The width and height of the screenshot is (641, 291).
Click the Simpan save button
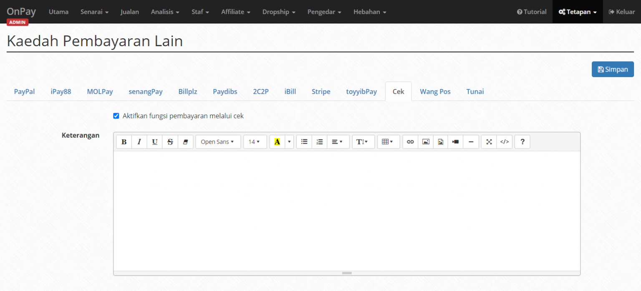click(x=612, y=70)
